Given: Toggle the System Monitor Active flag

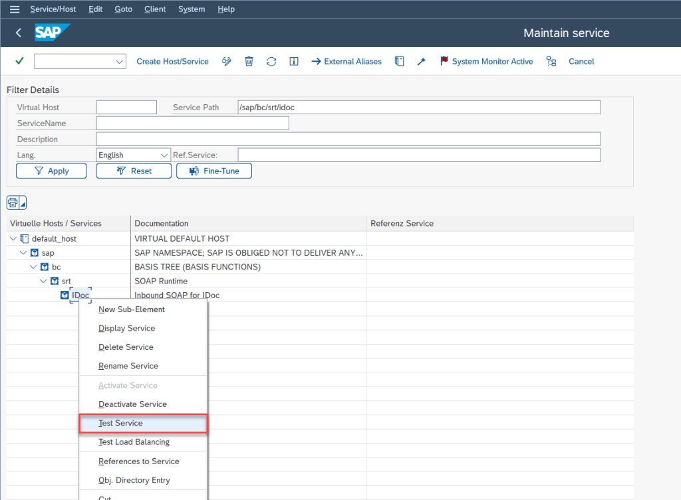Looking at the screenshot, I should [x=486, y=61].
